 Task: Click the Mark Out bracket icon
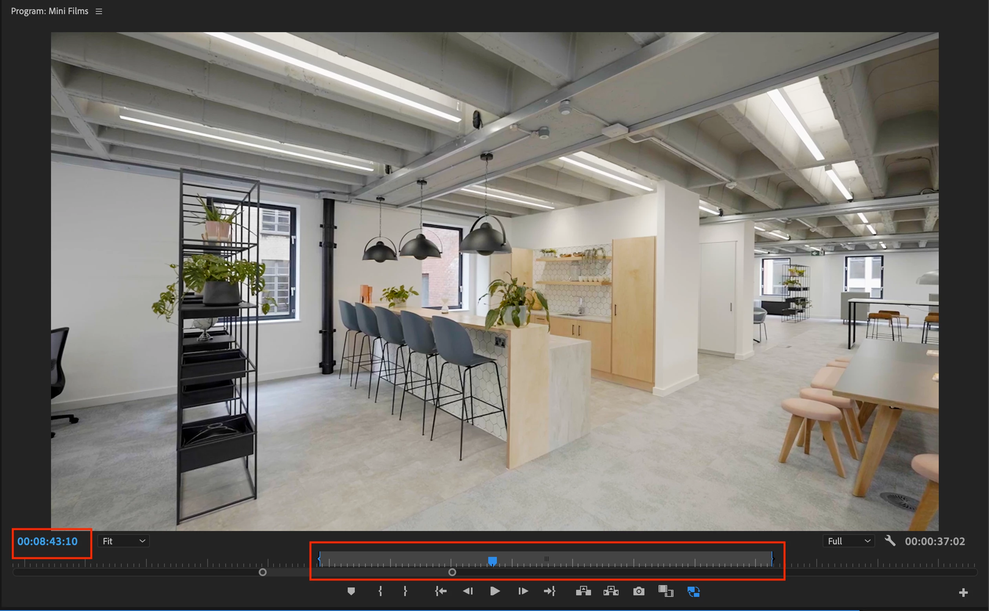pyautogui.click(x=405, y=591)
